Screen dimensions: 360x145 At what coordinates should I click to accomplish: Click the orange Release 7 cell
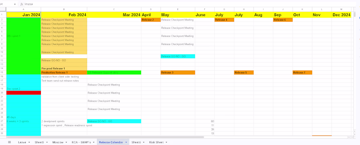302,73
